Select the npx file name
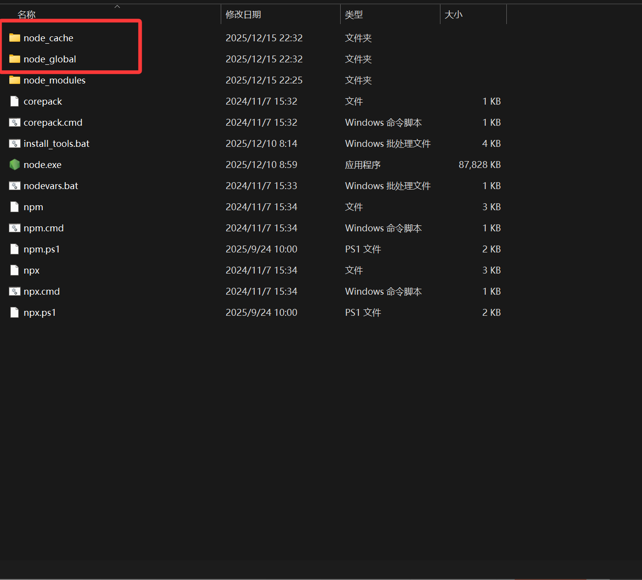The height and width of the screenshot is (580, 642). (x=31, y=270)
